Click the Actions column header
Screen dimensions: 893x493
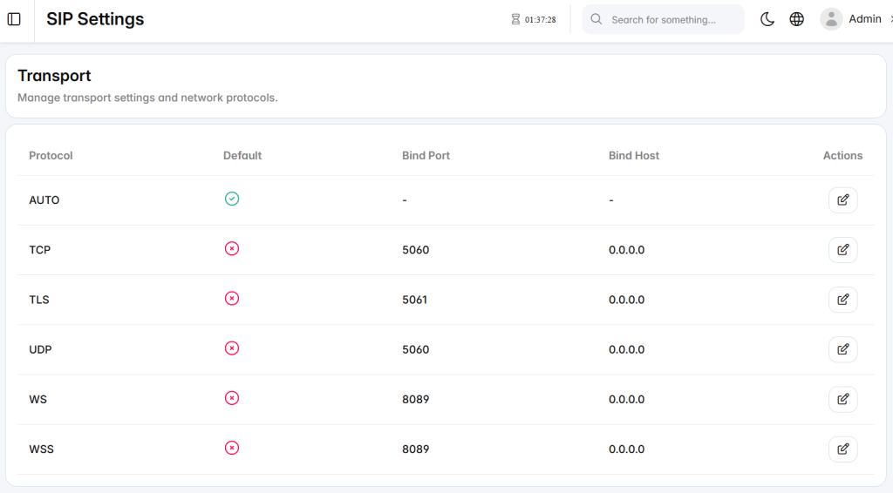pyautogui.click(x=842, y=156)
